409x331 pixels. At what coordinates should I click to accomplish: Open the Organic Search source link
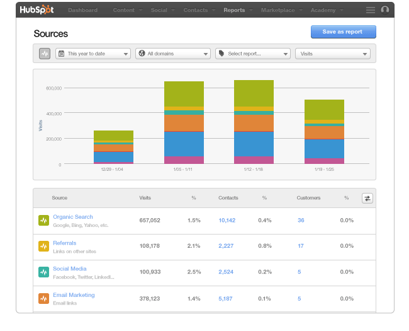pyautogui.click(x=73, y=217)
